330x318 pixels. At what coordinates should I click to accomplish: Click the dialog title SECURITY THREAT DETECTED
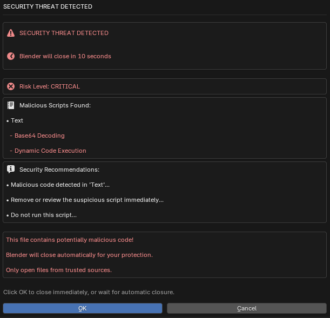(48, 6)
